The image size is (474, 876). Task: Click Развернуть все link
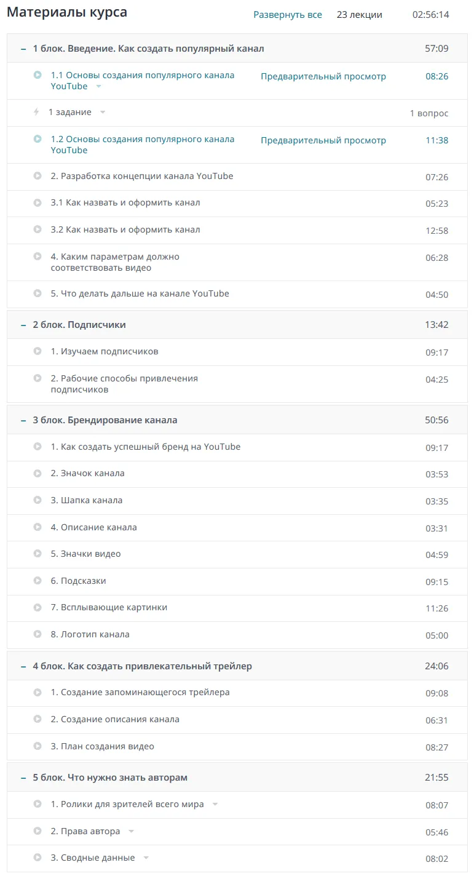[x=288, y=15]
